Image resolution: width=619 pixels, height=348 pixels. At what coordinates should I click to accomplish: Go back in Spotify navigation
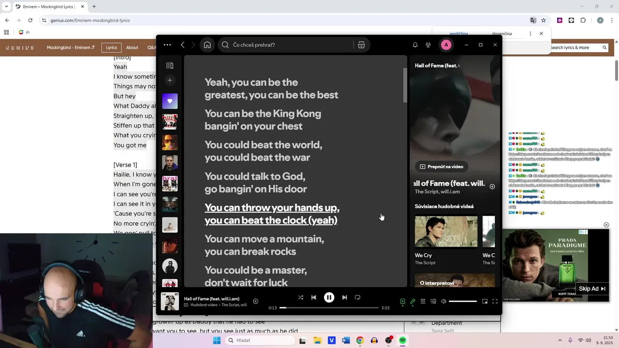(x=182, y=44)
